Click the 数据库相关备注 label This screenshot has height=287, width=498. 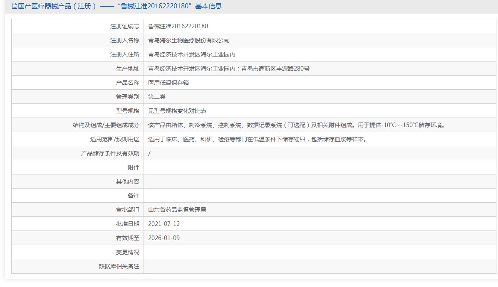tap(119, 266)
